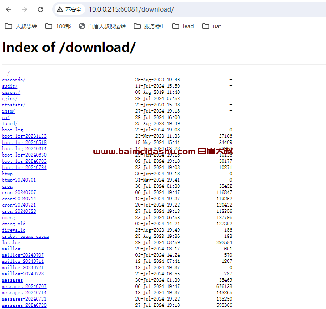
Task: Open the anaconda/ directory
Action: pos(13,80)
